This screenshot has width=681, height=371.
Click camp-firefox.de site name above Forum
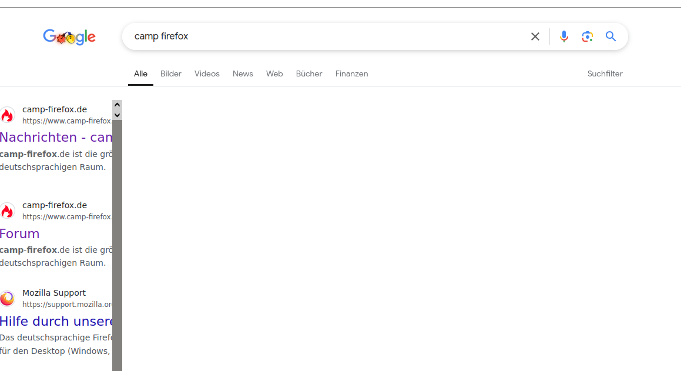55,205
